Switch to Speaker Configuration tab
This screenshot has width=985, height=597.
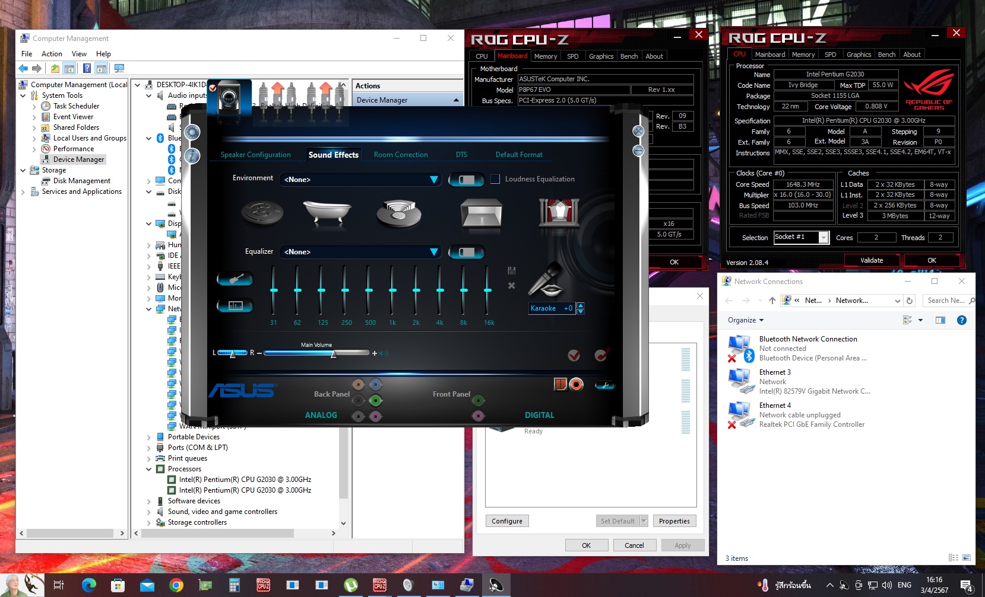tap(256, 155)
